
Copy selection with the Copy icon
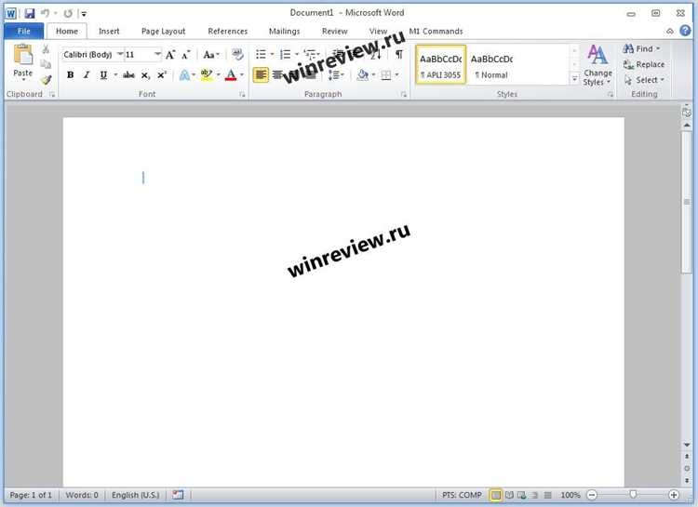point(46,64)
